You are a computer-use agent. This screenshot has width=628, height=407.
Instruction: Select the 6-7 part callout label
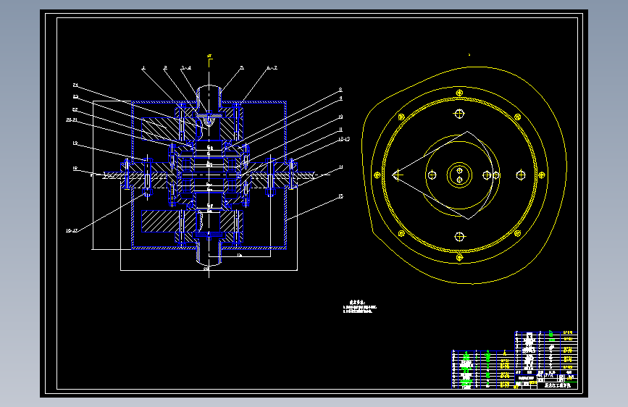272,67
